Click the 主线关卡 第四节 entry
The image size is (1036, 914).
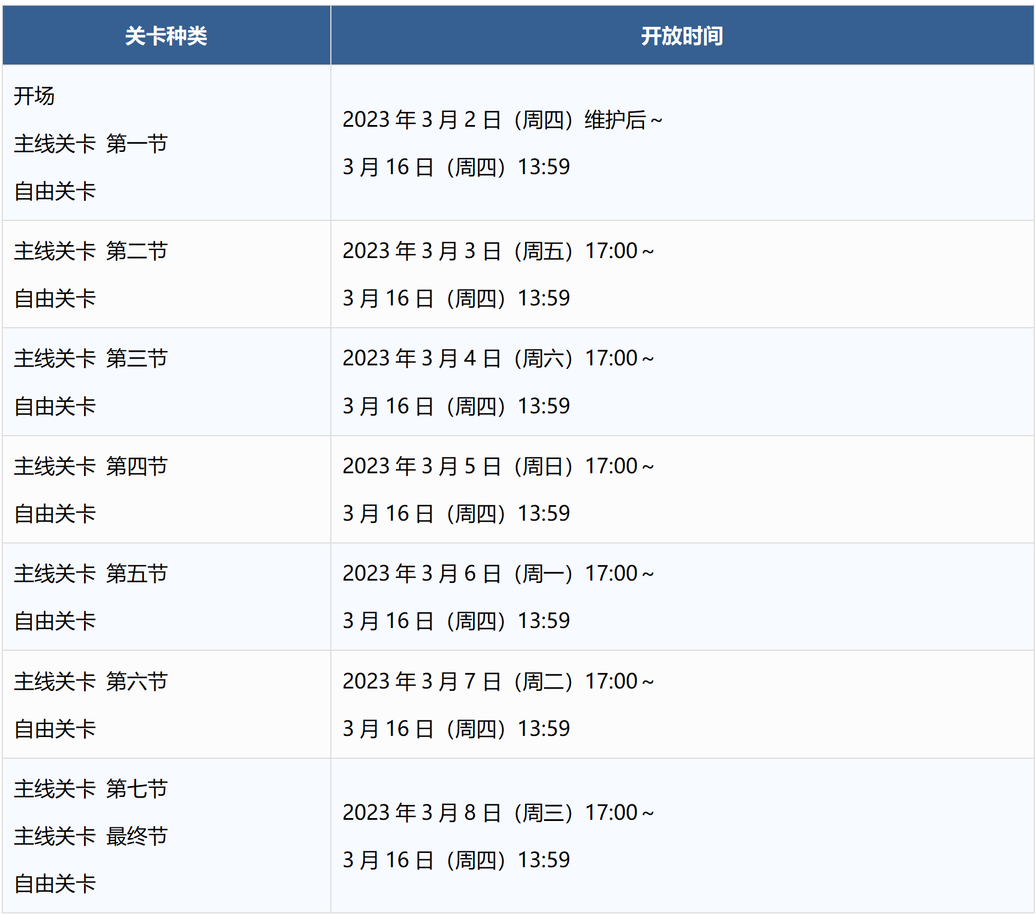click(x=90, y=466)
